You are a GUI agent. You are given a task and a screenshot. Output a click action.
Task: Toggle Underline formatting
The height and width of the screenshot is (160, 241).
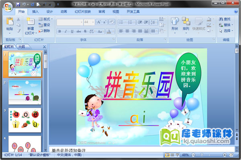(72, 31)
